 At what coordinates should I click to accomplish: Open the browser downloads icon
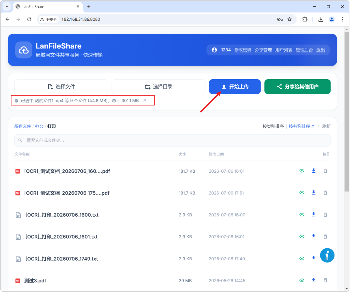point(321,19)
